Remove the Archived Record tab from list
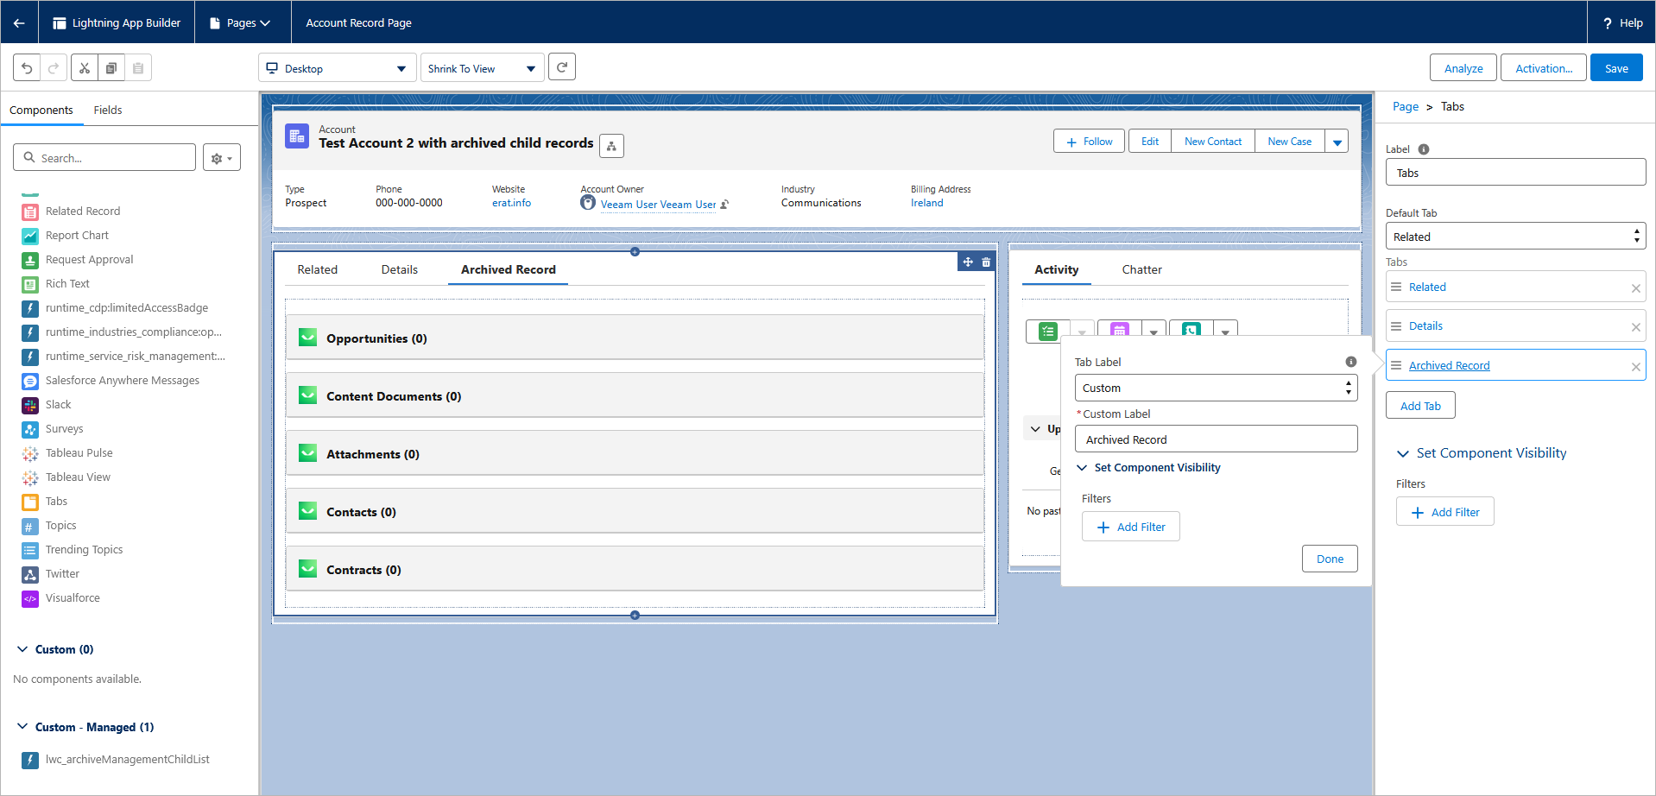The height and width of the screenshot is (796, 1656). coord(1635,367)
